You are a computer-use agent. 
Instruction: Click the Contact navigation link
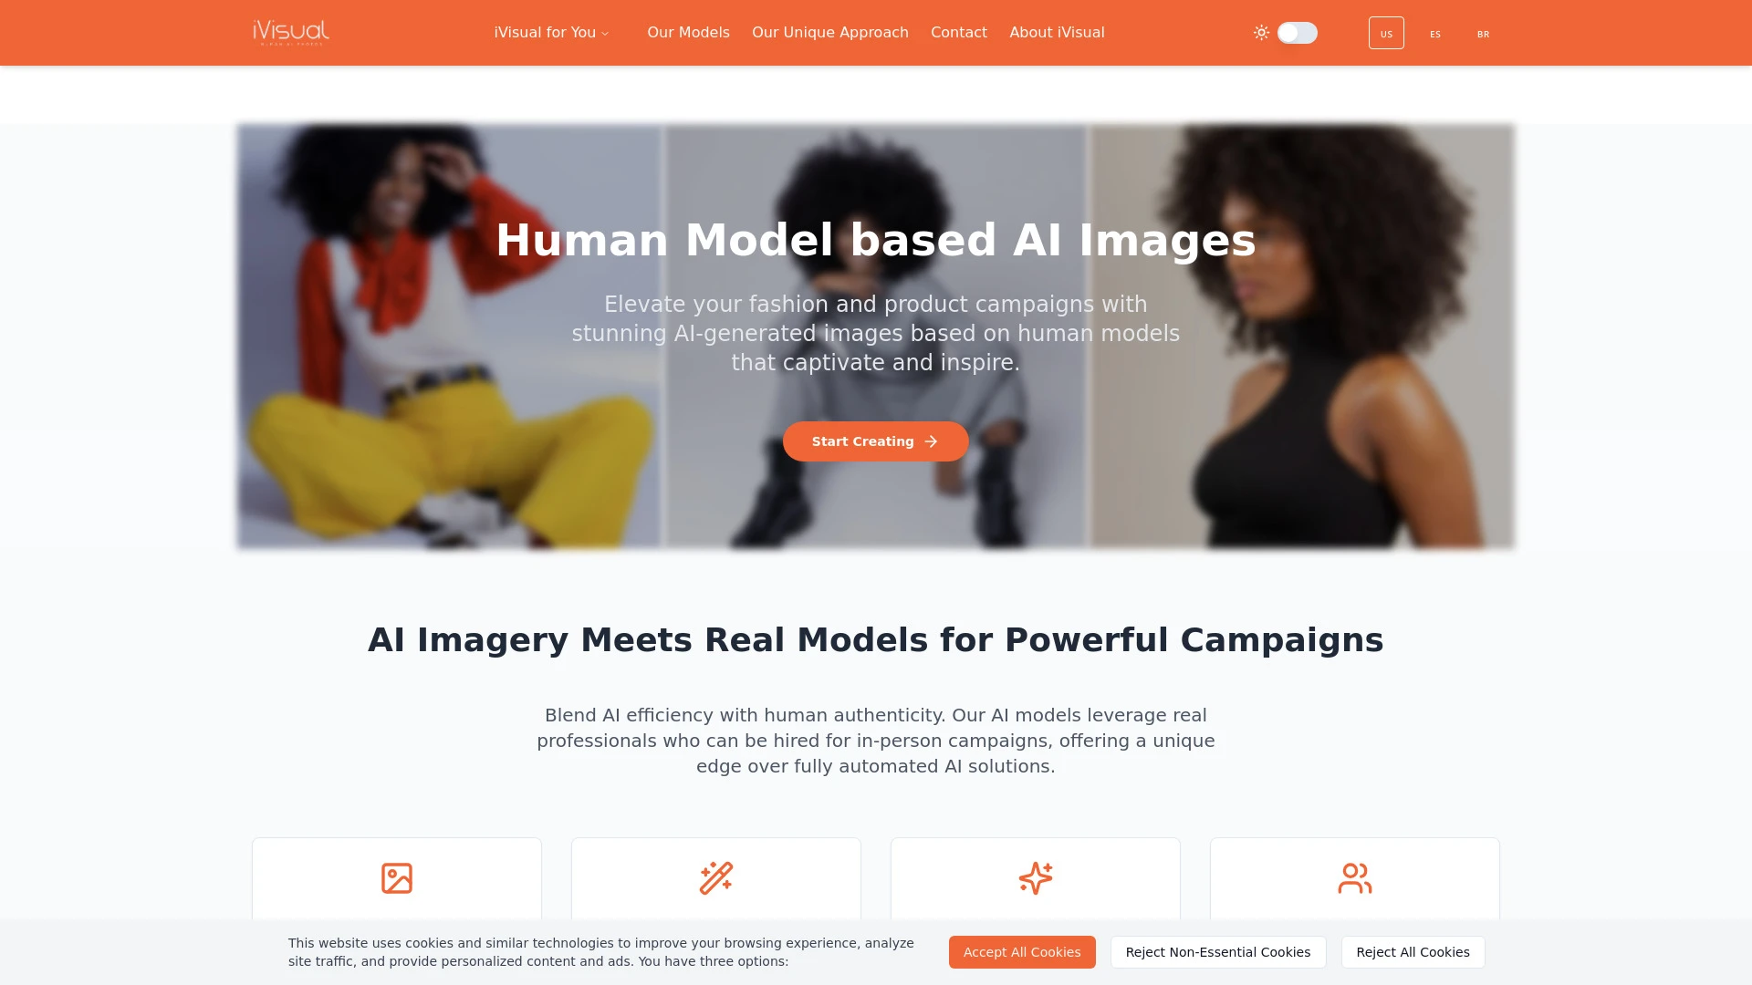point(959,33)
